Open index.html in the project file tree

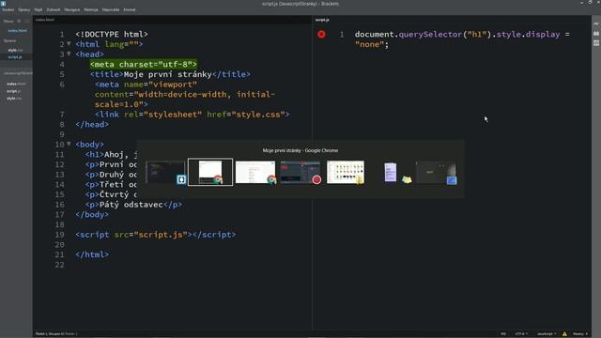coord(16,84)
